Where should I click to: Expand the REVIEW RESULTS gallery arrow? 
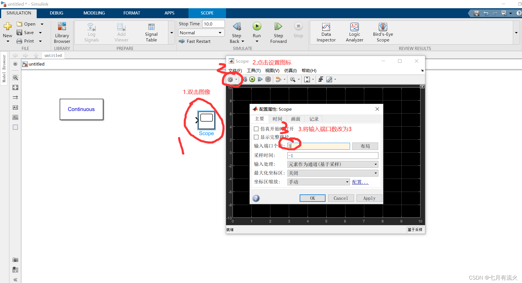pos(516,33)
